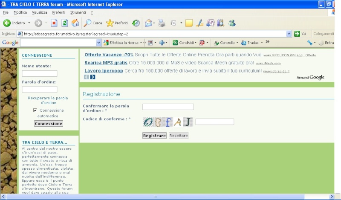
Task: Click the Parola d'ordine login field
Action: (x=40, y=90)
